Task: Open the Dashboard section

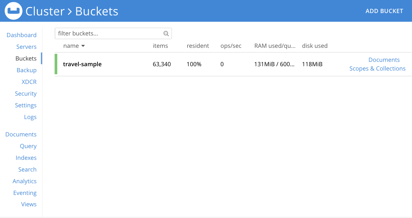Action: (x=21, y=35)
